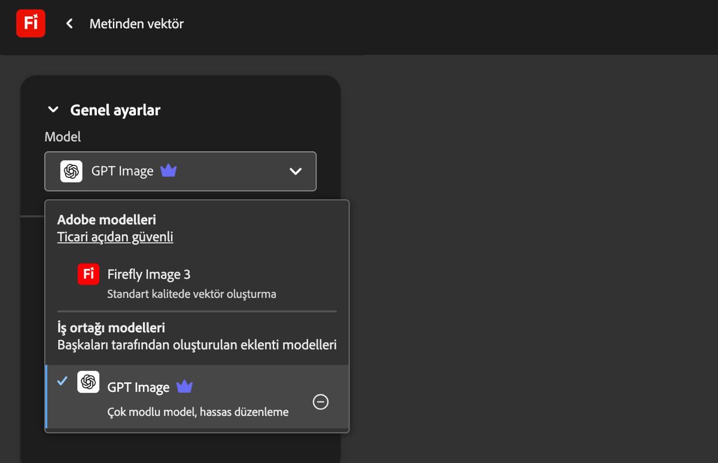Go back with the left chevron arrow
Image resolution: width=718 pixels, height=463 pixels.
(x=69, y=23)
